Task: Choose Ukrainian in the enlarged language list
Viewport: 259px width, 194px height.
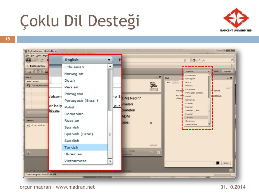Action: point(85,154)
